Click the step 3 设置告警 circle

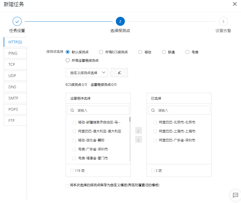pos(223,21)
